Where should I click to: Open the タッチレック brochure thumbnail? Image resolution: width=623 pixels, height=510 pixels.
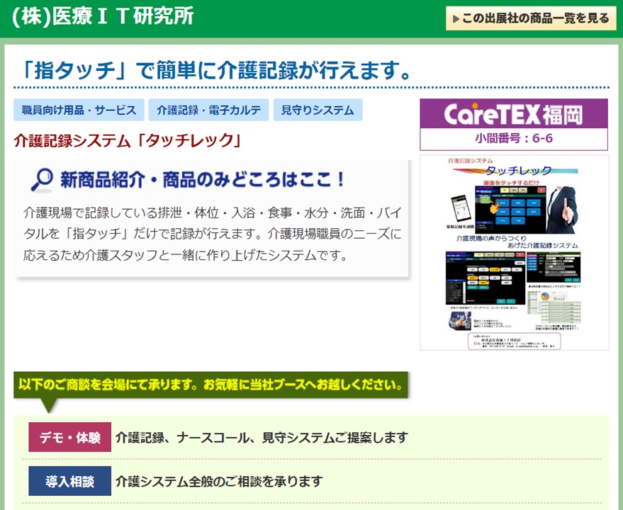(514, 252)
